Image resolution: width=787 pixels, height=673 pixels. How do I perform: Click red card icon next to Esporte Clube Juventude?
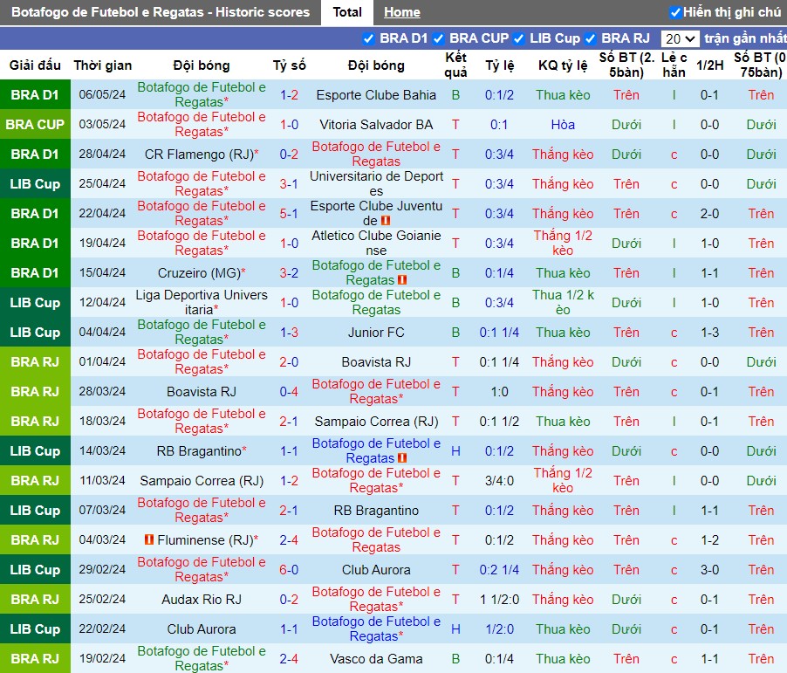(386, 221)
